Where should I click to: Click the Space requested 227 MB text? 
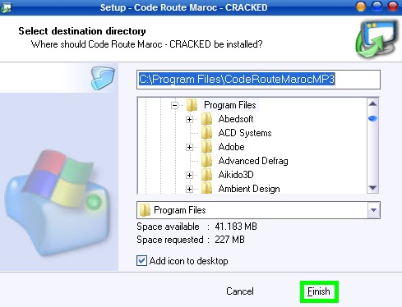click(x=191, y=240)
